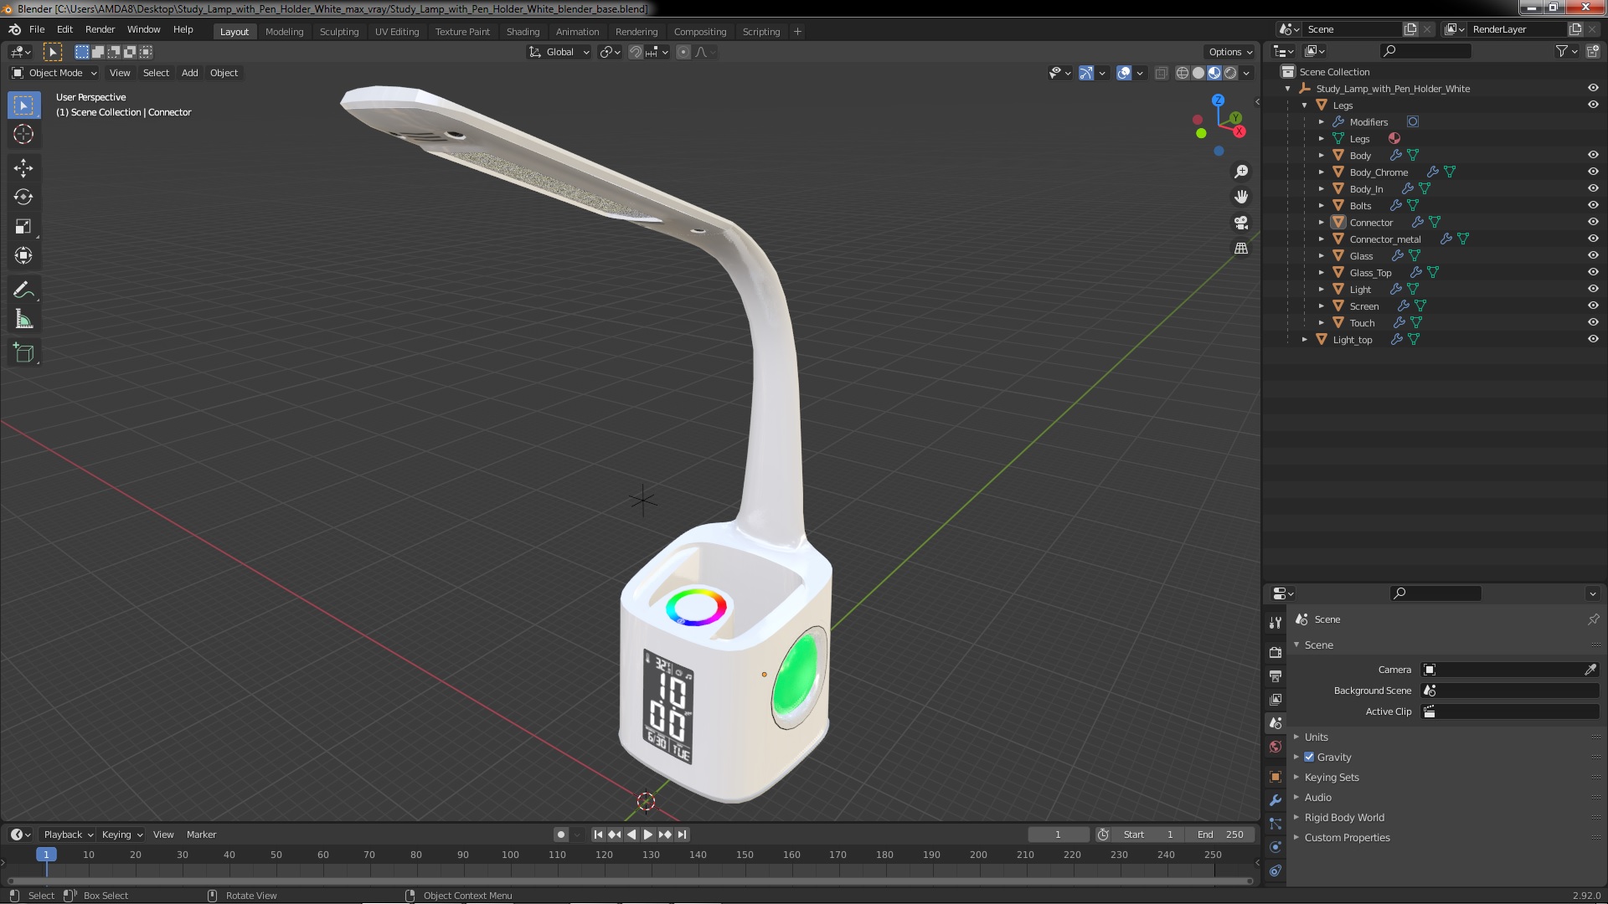
Task: Hide the Connector object
Action: coord(1593,222)
